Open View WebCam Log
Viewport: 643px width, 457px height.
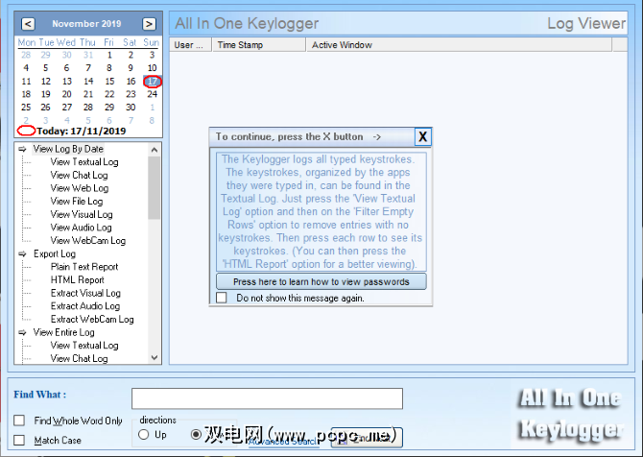pyautogui.click(x=88, y=240)
